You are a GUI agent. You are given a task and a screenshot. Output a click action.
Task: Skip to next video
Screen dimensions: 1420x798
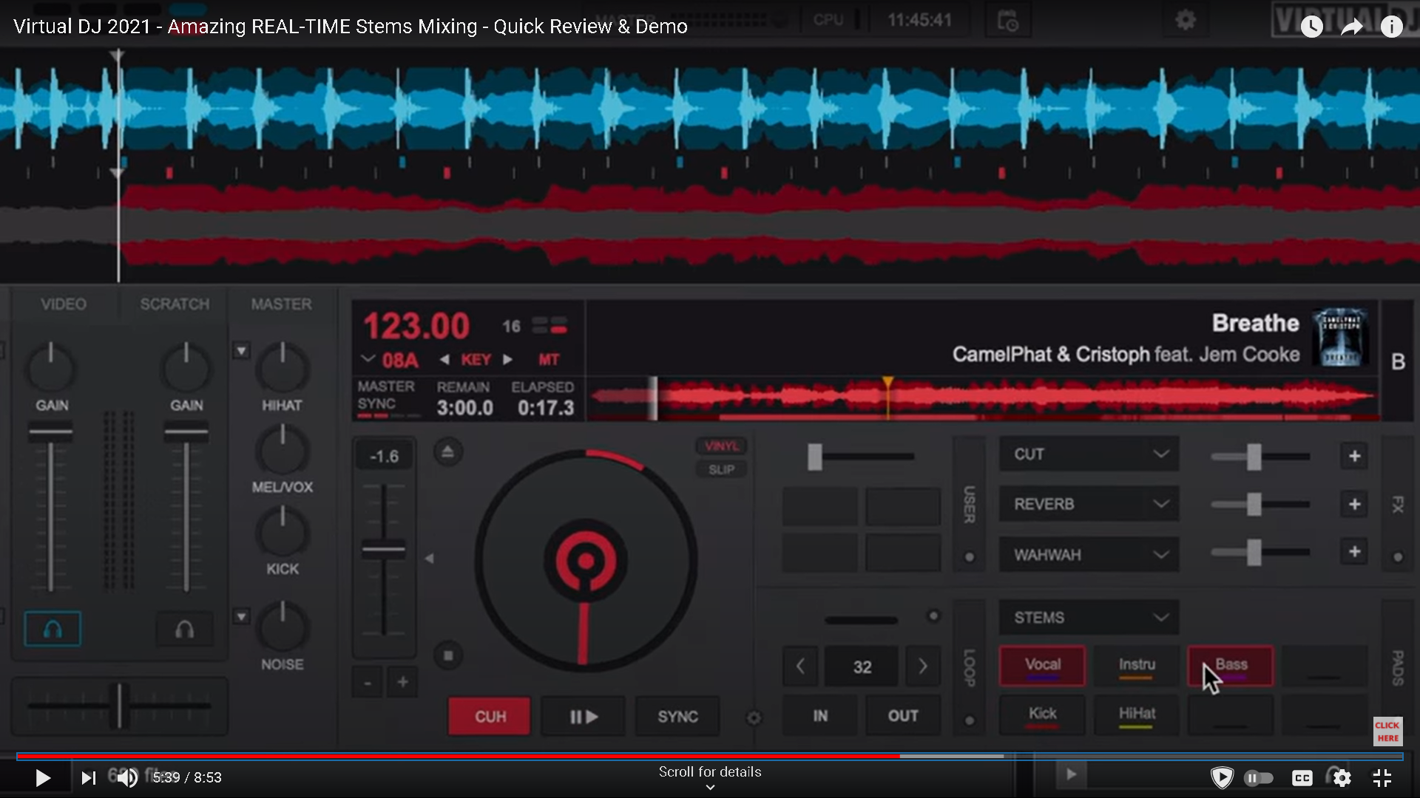[x=89, y=777]
